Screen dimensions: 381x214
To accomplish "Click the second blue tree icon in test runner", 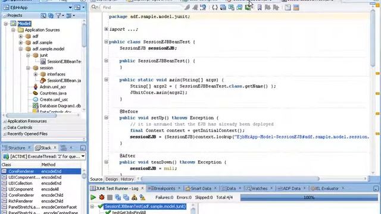I will point(126,197).
